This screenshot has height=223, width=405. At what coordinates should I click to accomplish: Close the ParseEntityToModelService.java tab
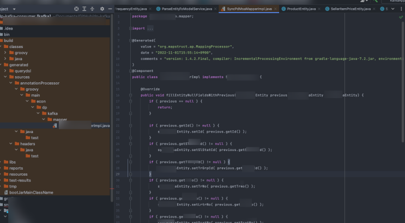point(215,9)
